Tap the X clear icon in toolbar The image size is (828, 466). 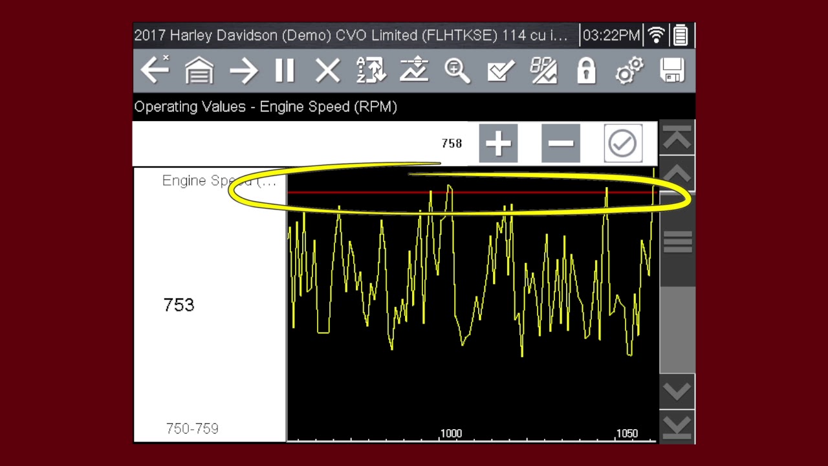[328, 70]
